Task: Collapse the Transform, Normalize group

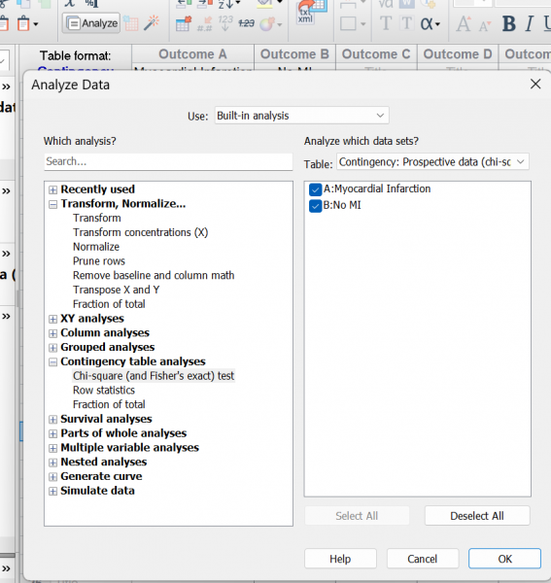Action: (x=53, y=204)
